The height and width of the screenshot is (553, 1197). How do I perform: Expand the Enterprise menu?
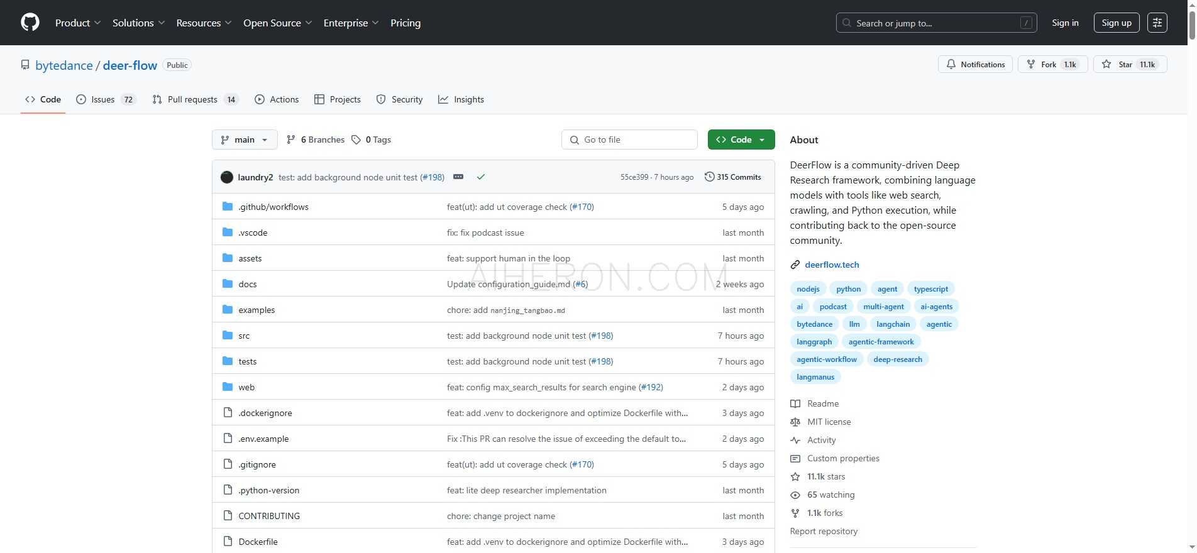pos(351,23)
